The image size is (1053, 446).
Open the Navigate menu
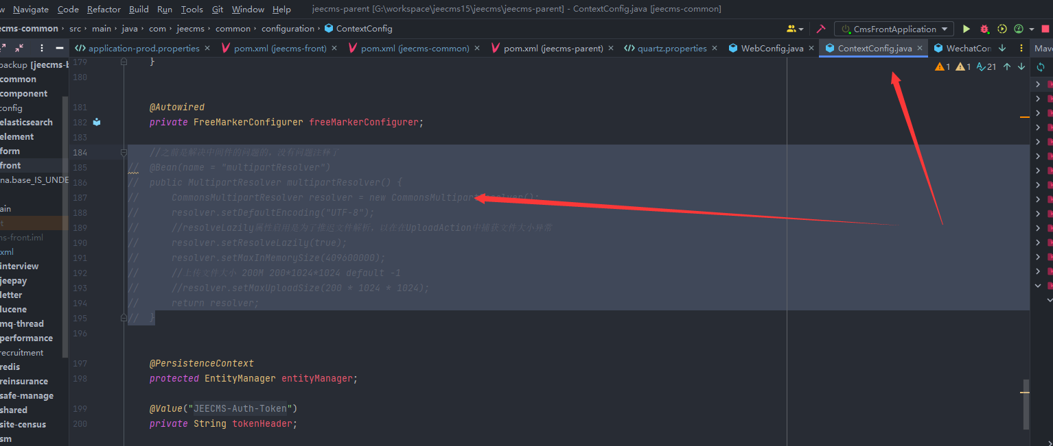[x=31, y=9]
